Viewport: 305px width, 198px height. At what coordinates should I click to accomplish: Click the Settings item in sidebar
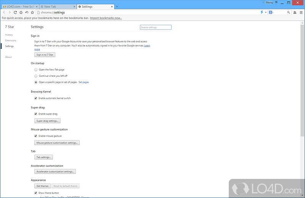(9, 46)
